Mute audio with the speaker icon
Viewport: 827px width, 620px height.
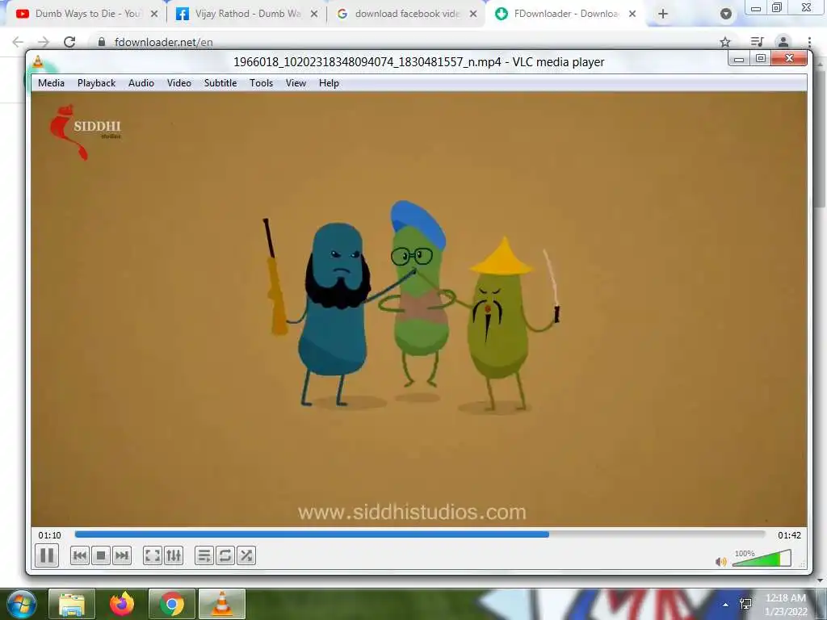[x=720, y=562]
